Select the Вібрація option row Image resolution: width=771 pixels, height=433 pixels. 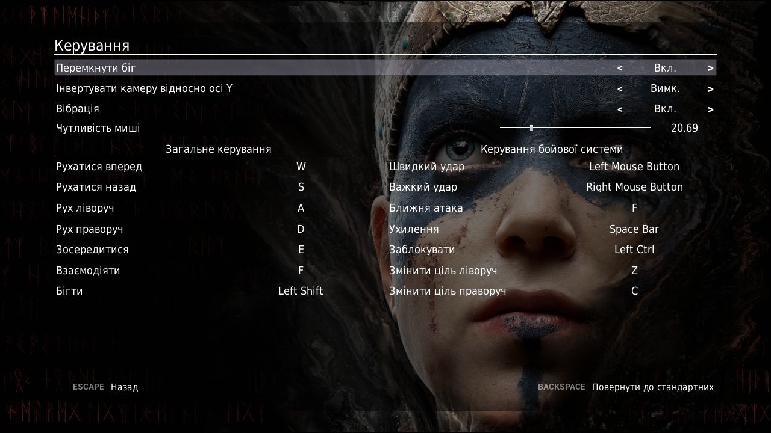click(385, 109)
